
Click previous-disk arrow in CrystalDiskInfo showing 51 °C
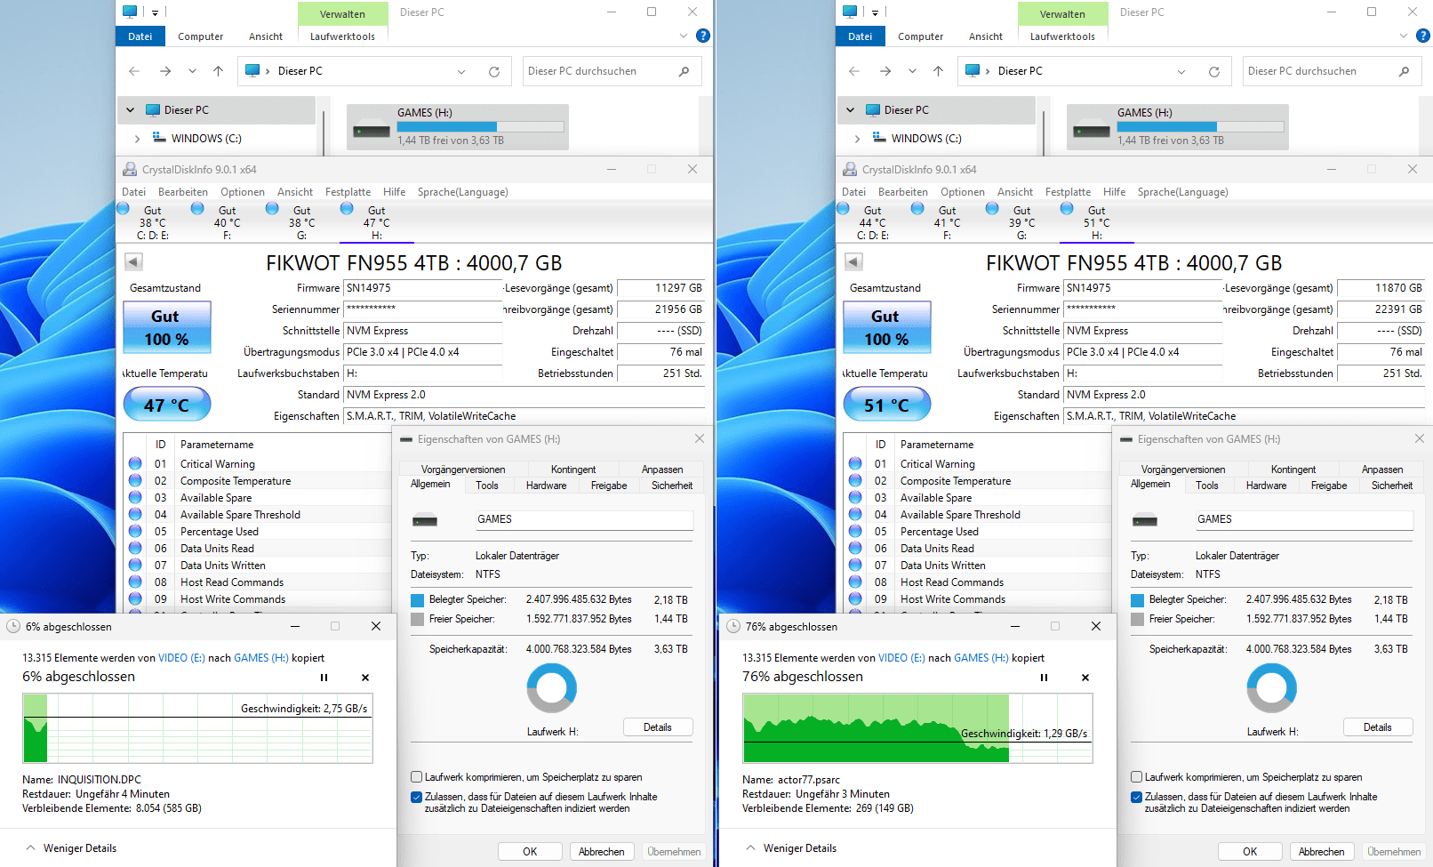pyautogui.click(x=853, y=261)
